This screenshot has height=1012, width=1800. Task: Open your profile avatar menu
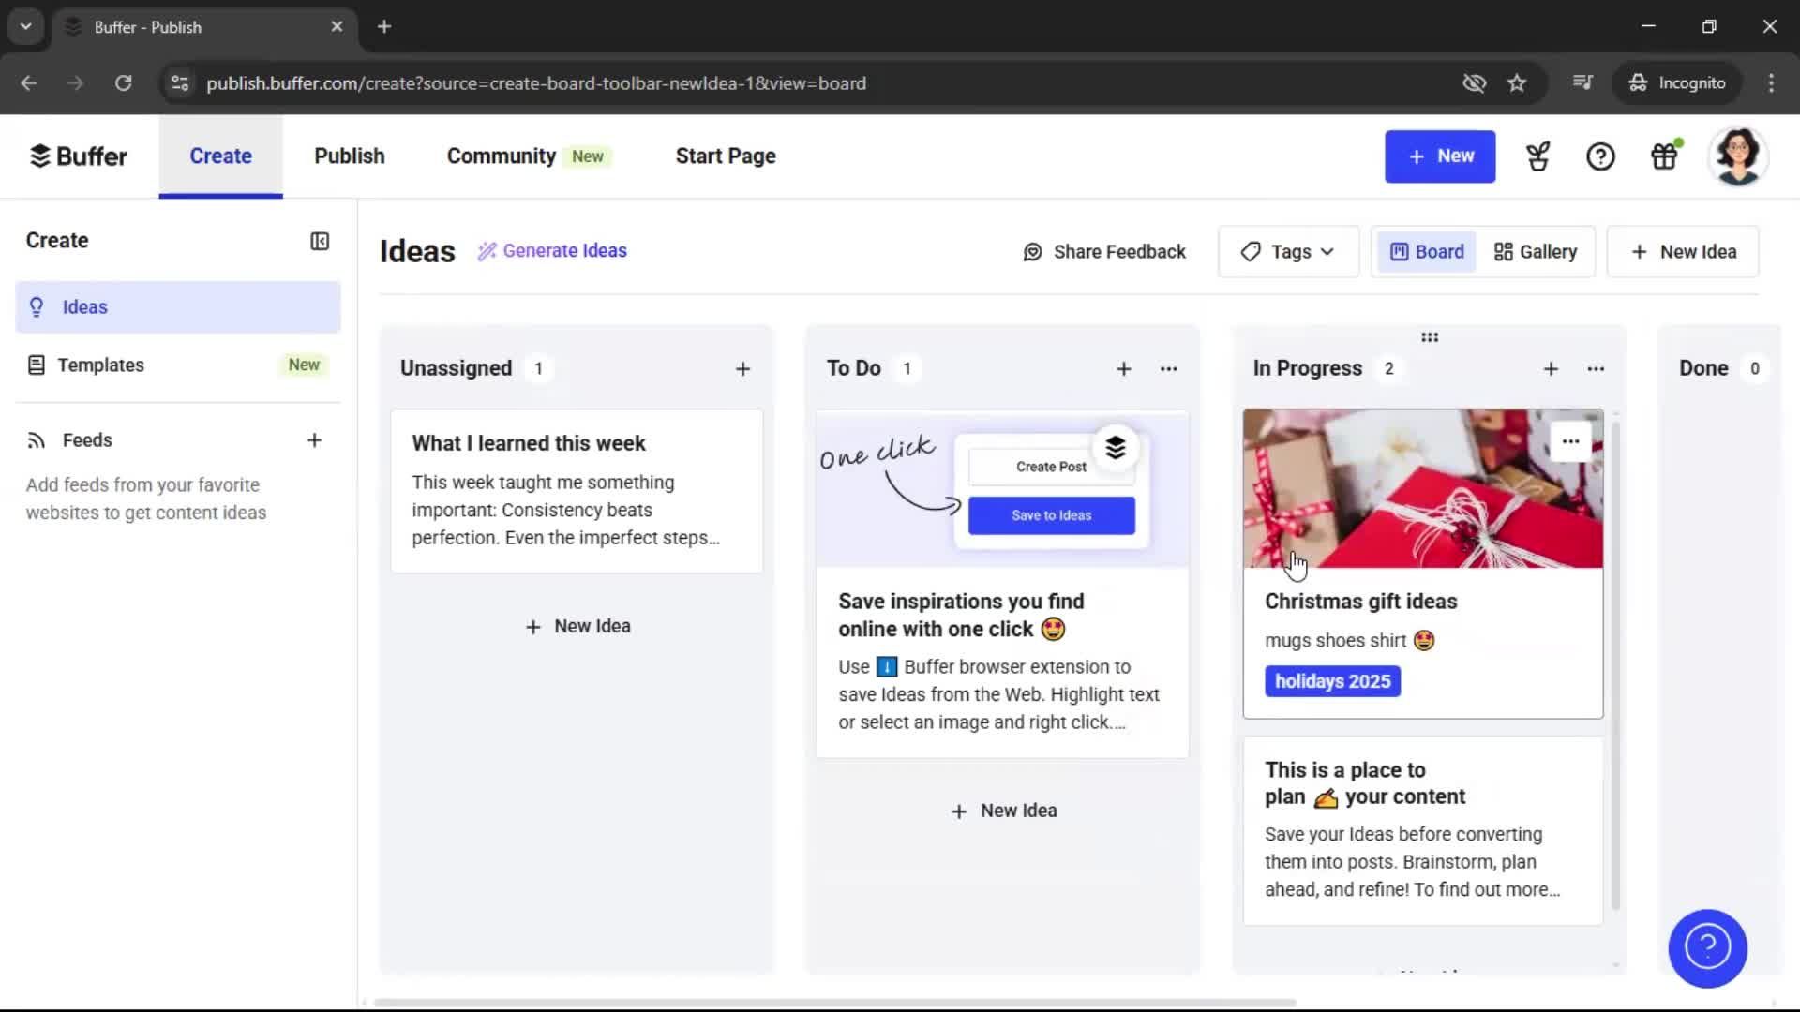click(1739, 156)
